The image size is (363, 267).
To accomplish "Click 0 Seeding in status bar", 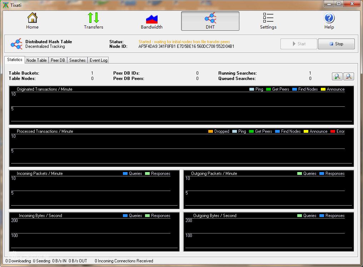I will (42, 261).
